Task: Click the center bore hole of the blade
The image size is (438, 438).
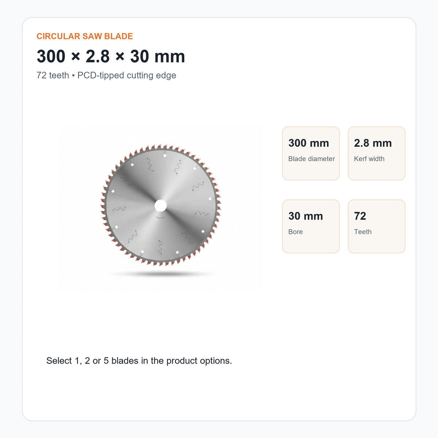Action: (161, 206)
